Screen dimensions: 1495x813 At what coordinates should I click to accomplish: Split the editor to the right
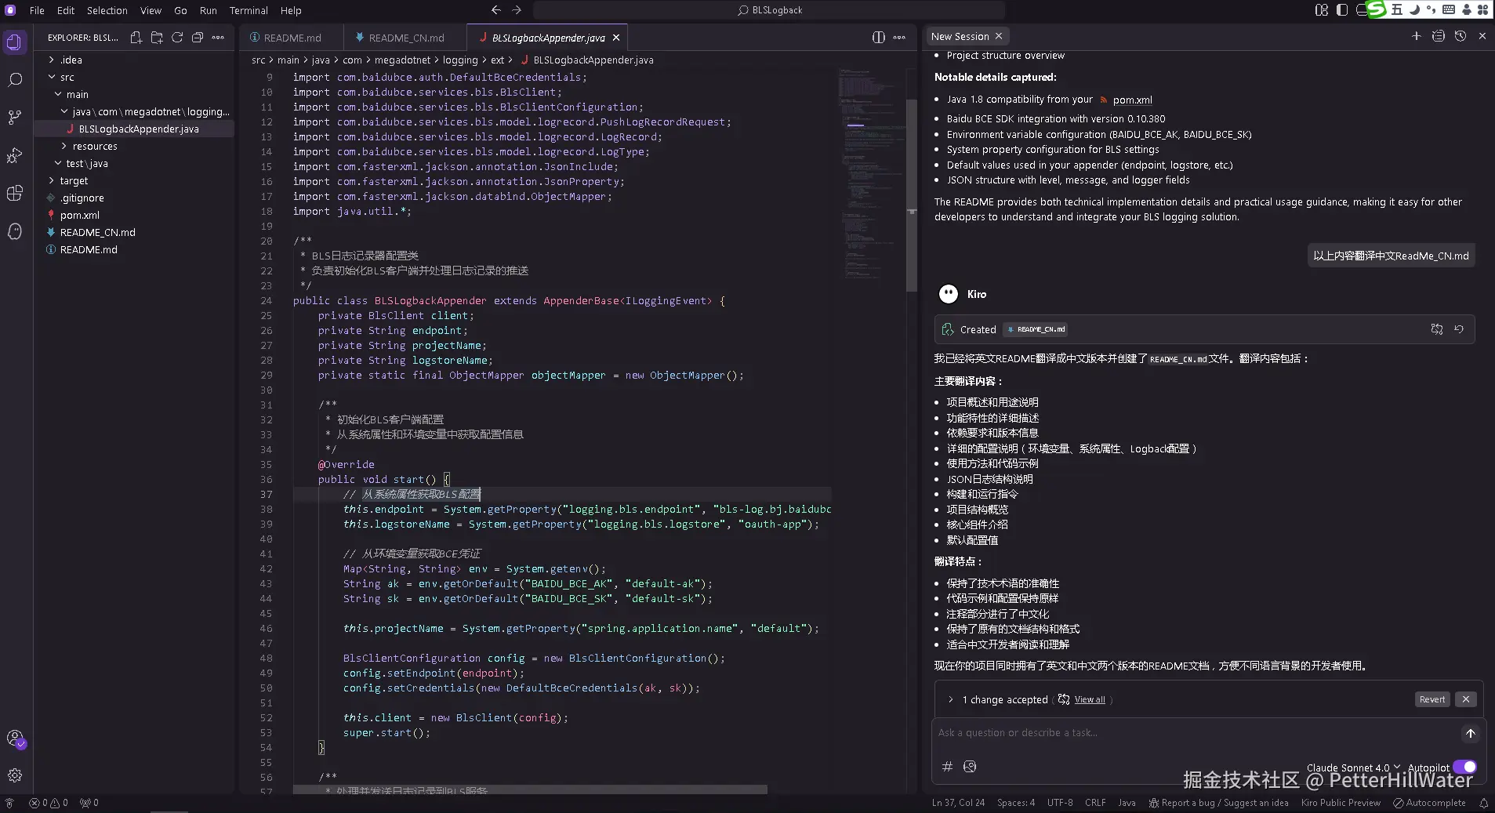click(x=879, y=38)
